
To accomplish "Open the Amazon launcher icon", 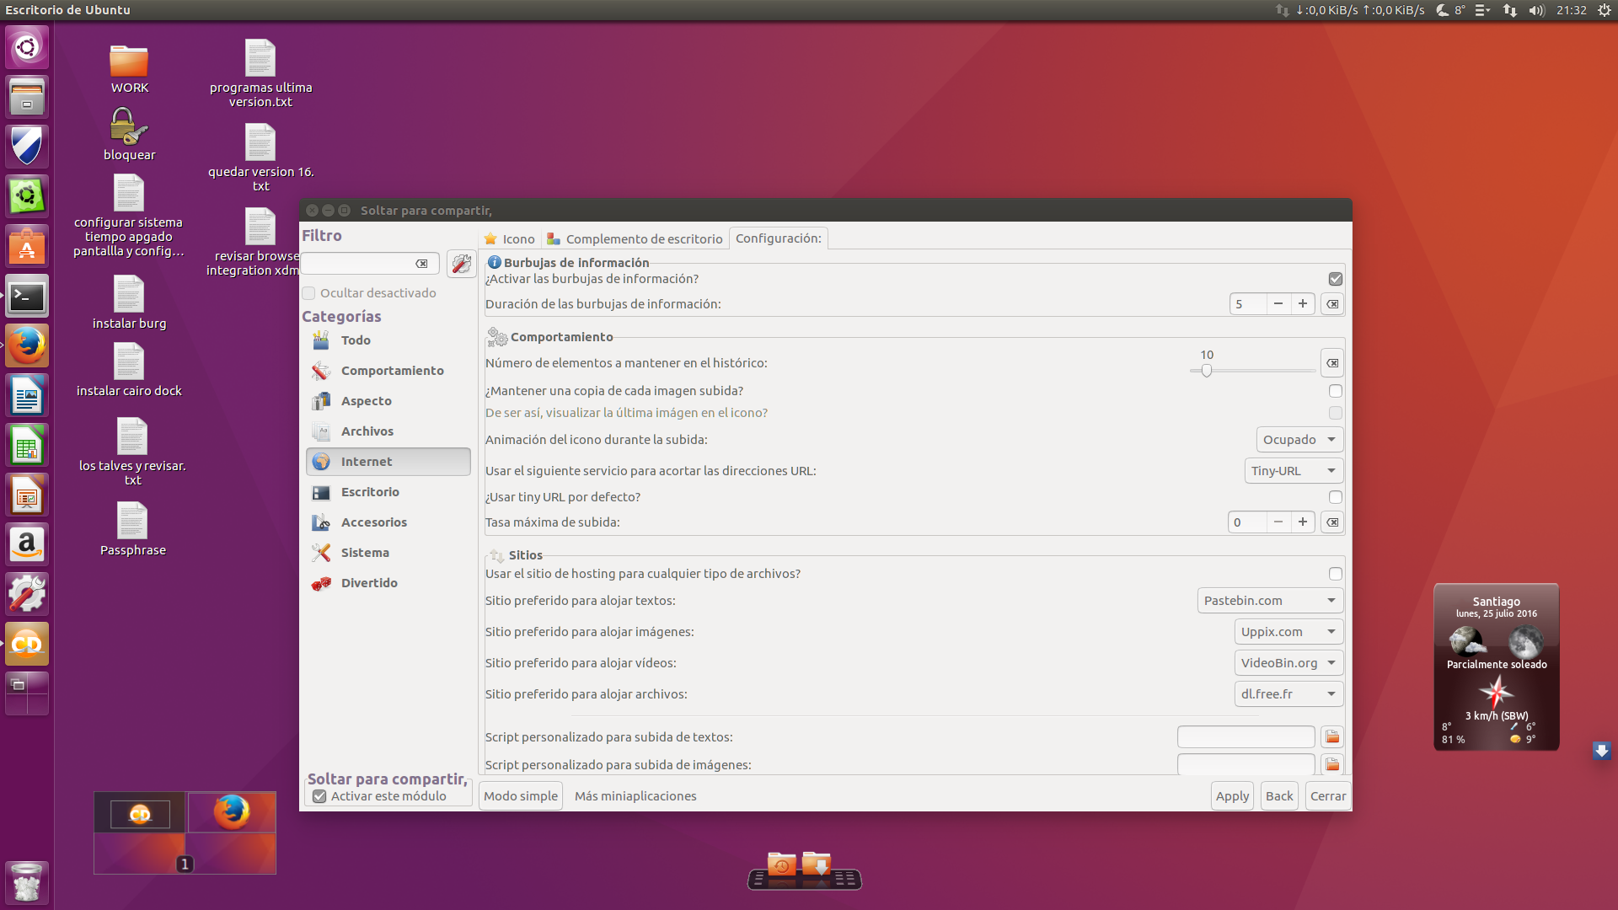I will pyautogui.click(x=27, y=545).
